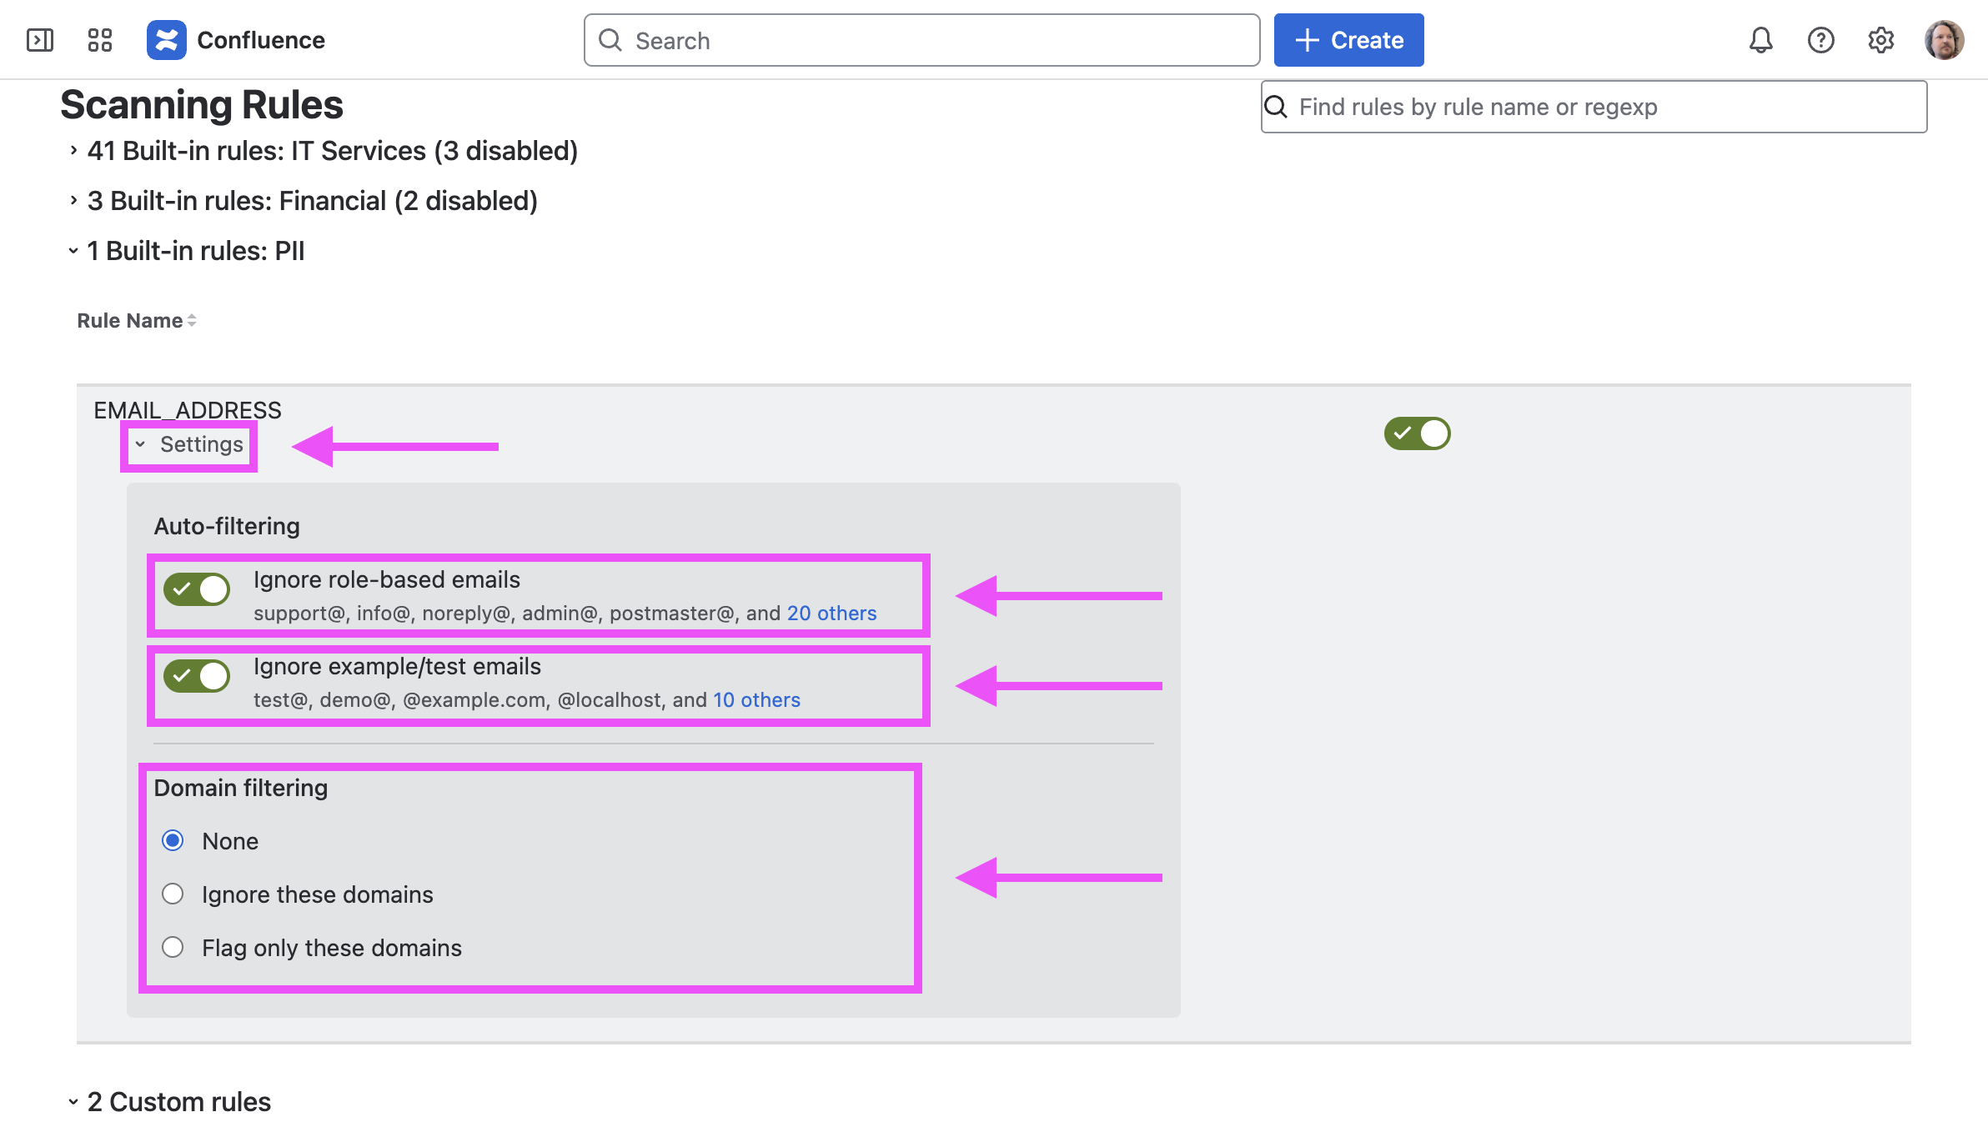Toggle the sidebar collapse icon
Image resolution: width=1988 pixels, height=1132 pixels.
coord(40,40)
